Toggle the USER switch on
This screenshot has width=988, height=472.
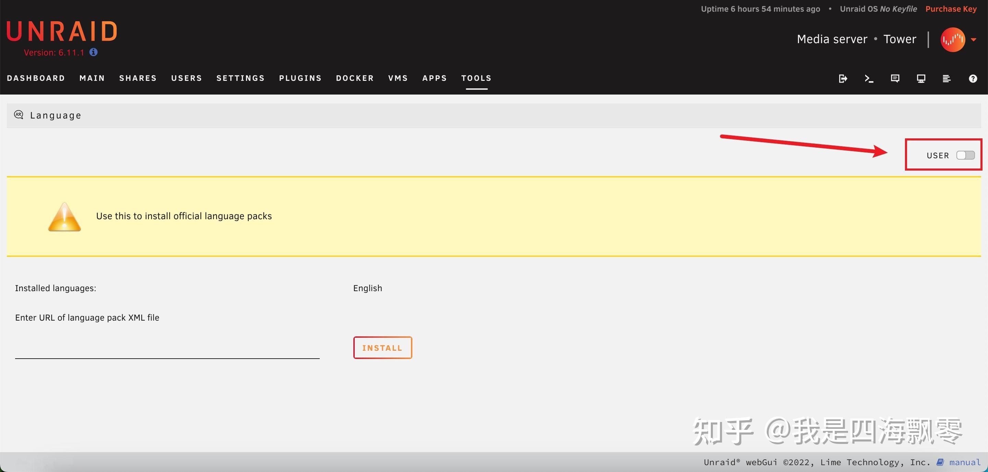click(x=965, y=155)
